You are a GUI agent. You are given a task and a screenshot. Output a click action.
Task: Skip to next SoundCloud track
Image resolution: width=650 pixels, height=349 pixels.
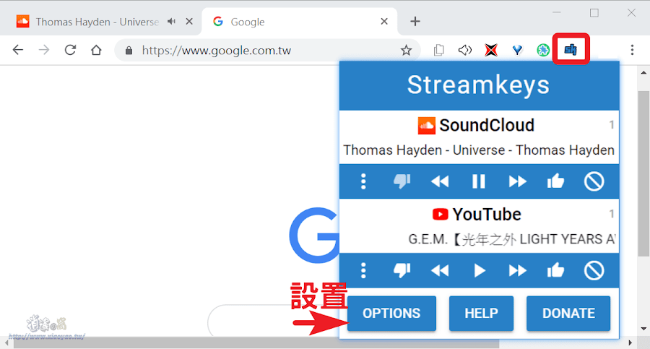[x=517, y=181]
